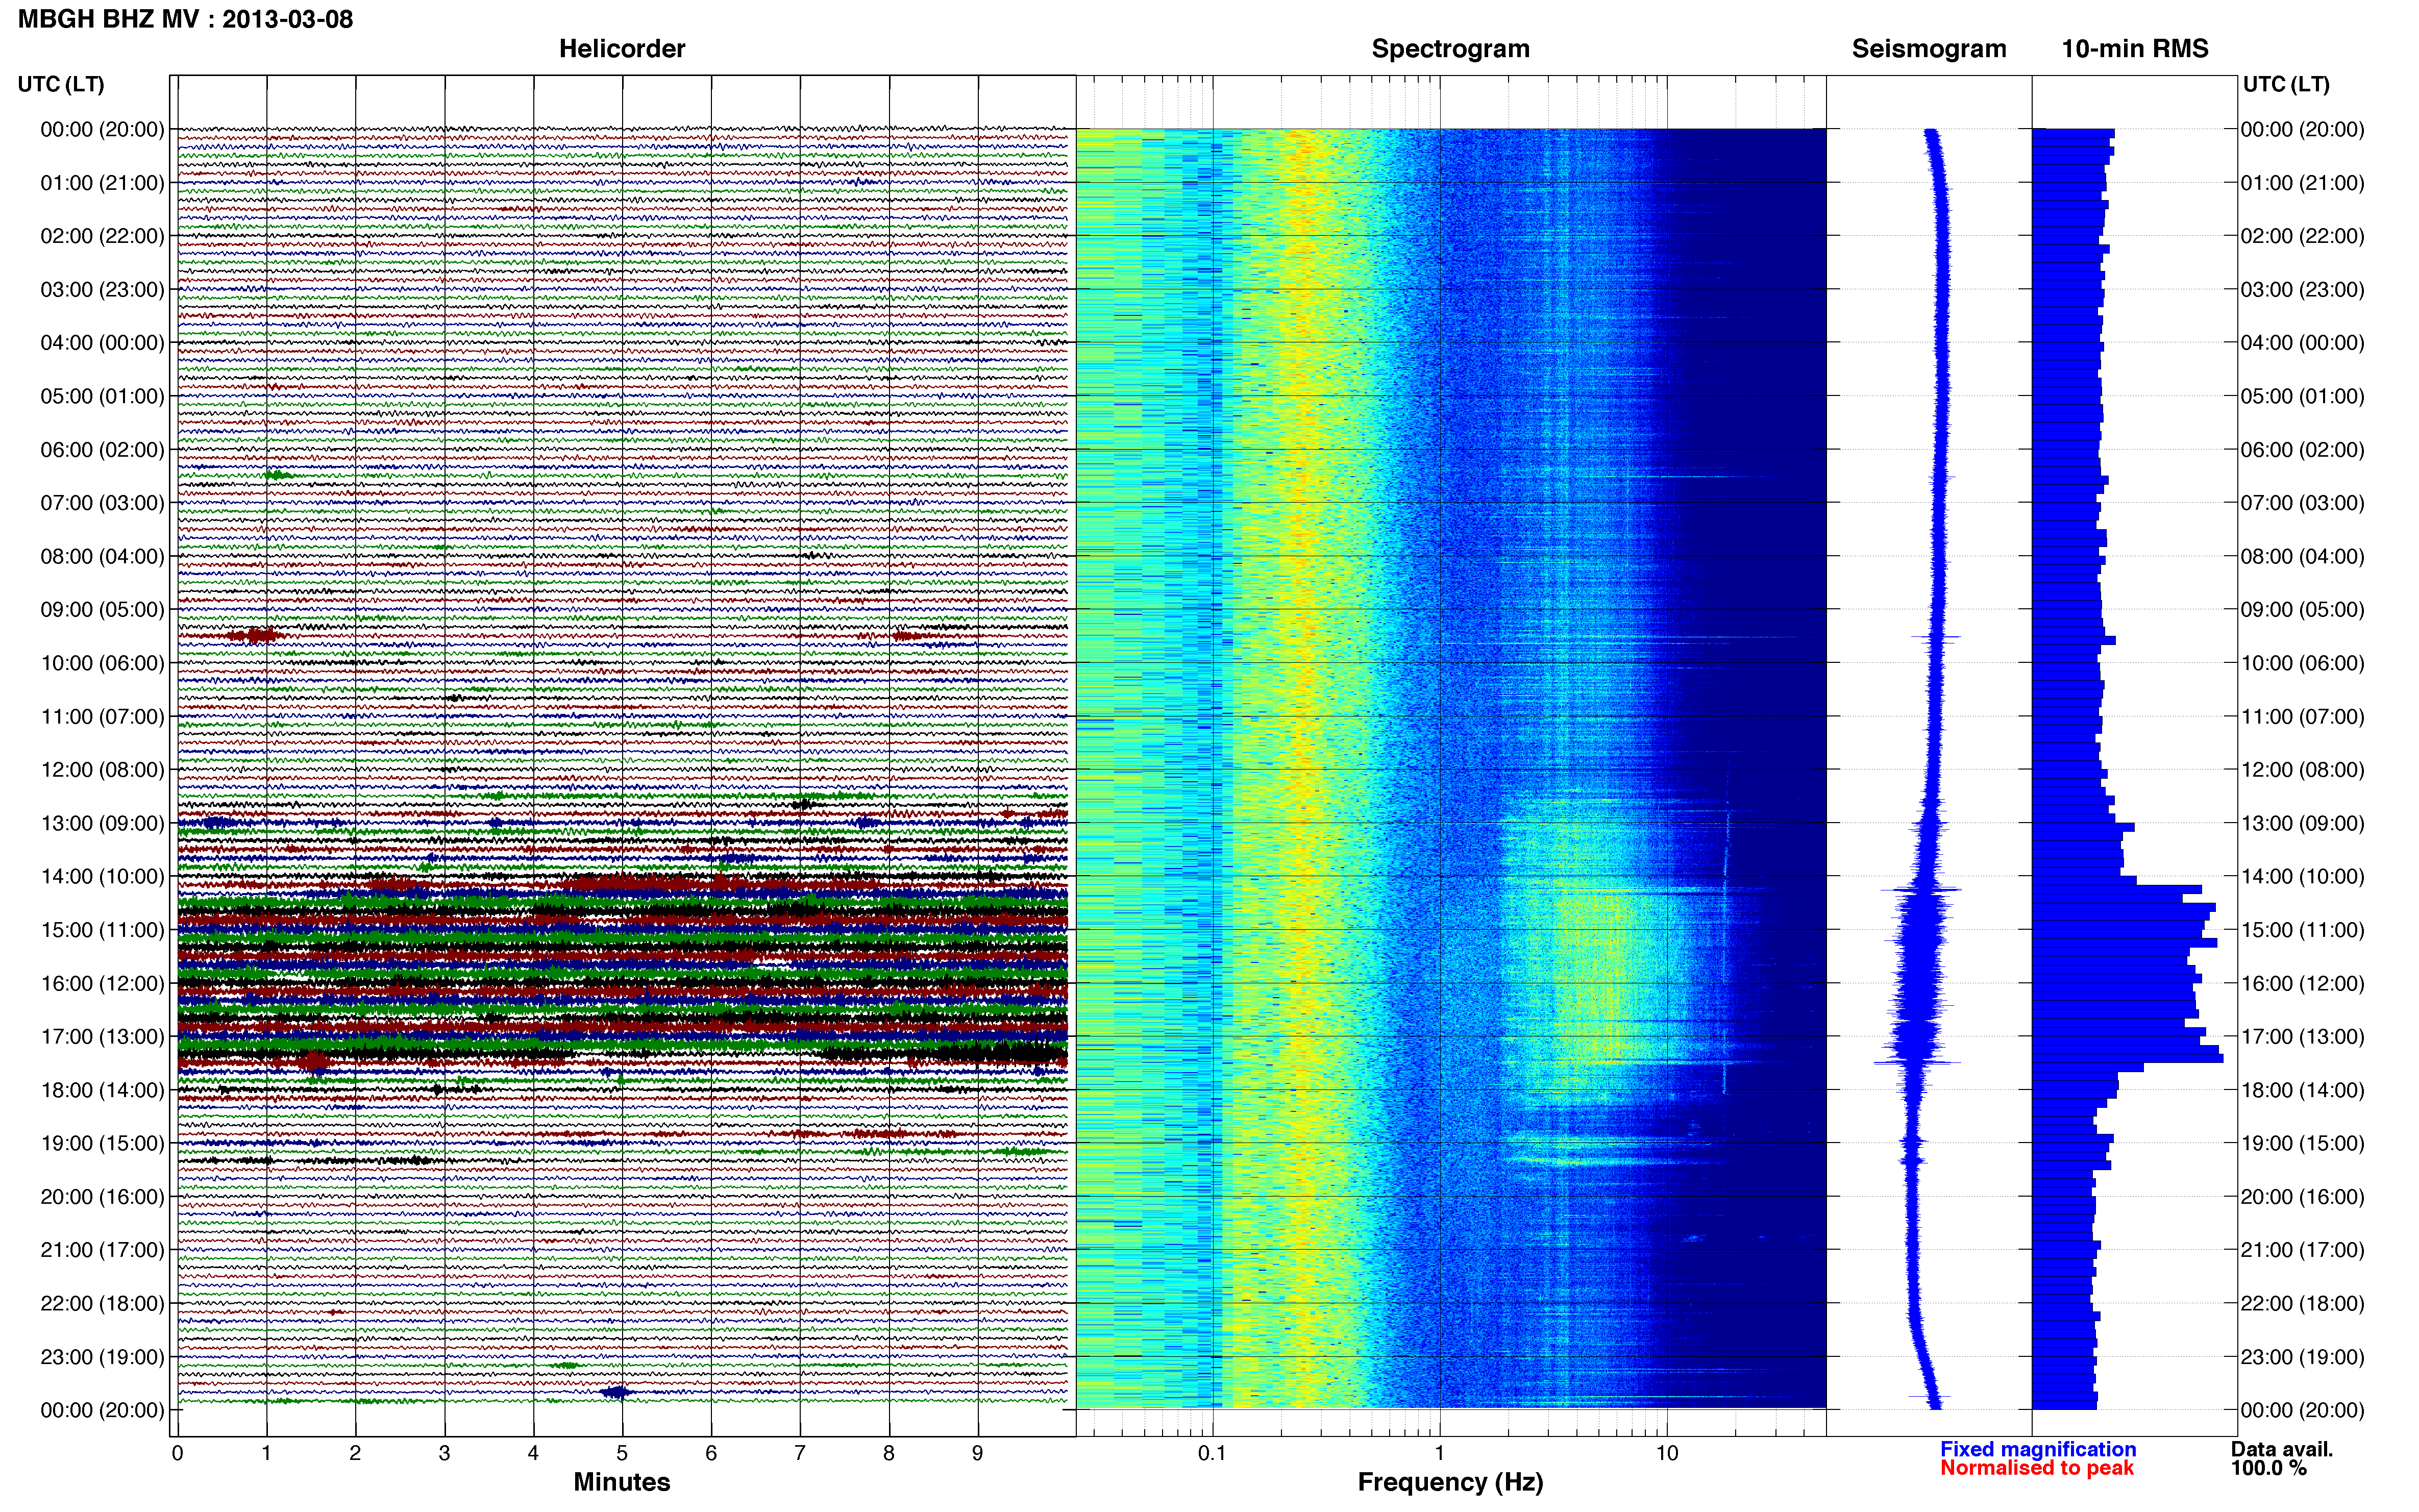This screenshot has width=2419, height=1512.
Task: Select the 21:00 (17:00) label on the left axis
Action: tap(102, 1250)
